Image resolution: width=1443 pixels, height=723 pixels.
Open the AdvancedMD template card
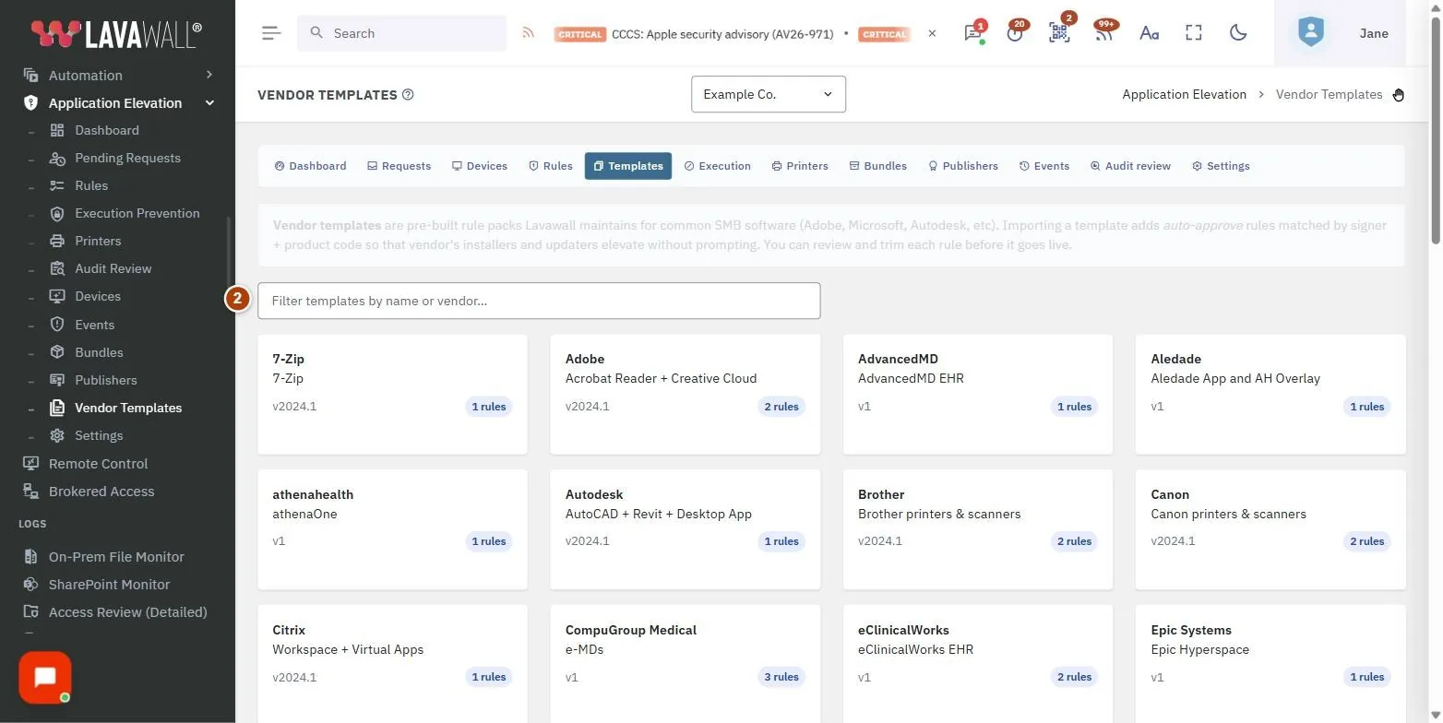pos(978,395)
